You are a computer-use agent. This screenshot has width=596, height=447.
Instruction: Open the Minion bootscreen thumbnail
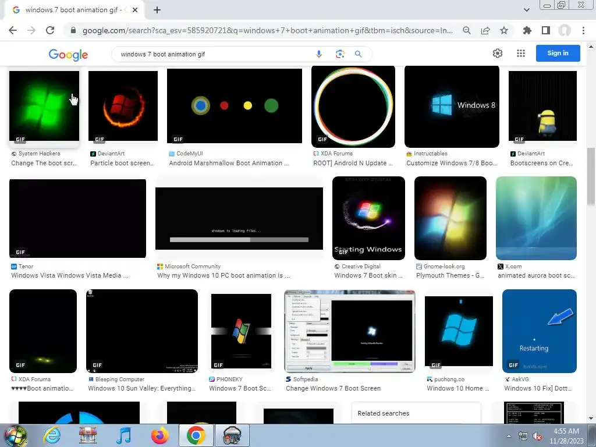click(542, 106)
